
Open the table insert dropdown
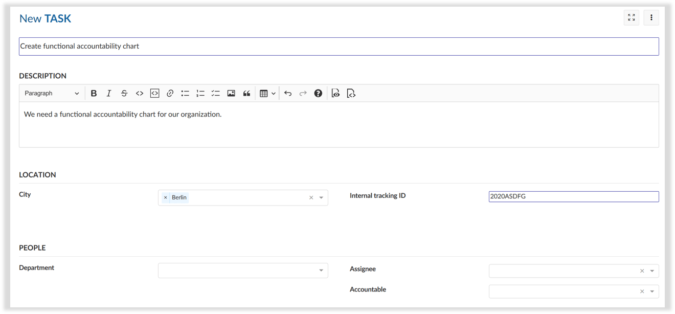[266, 93]
